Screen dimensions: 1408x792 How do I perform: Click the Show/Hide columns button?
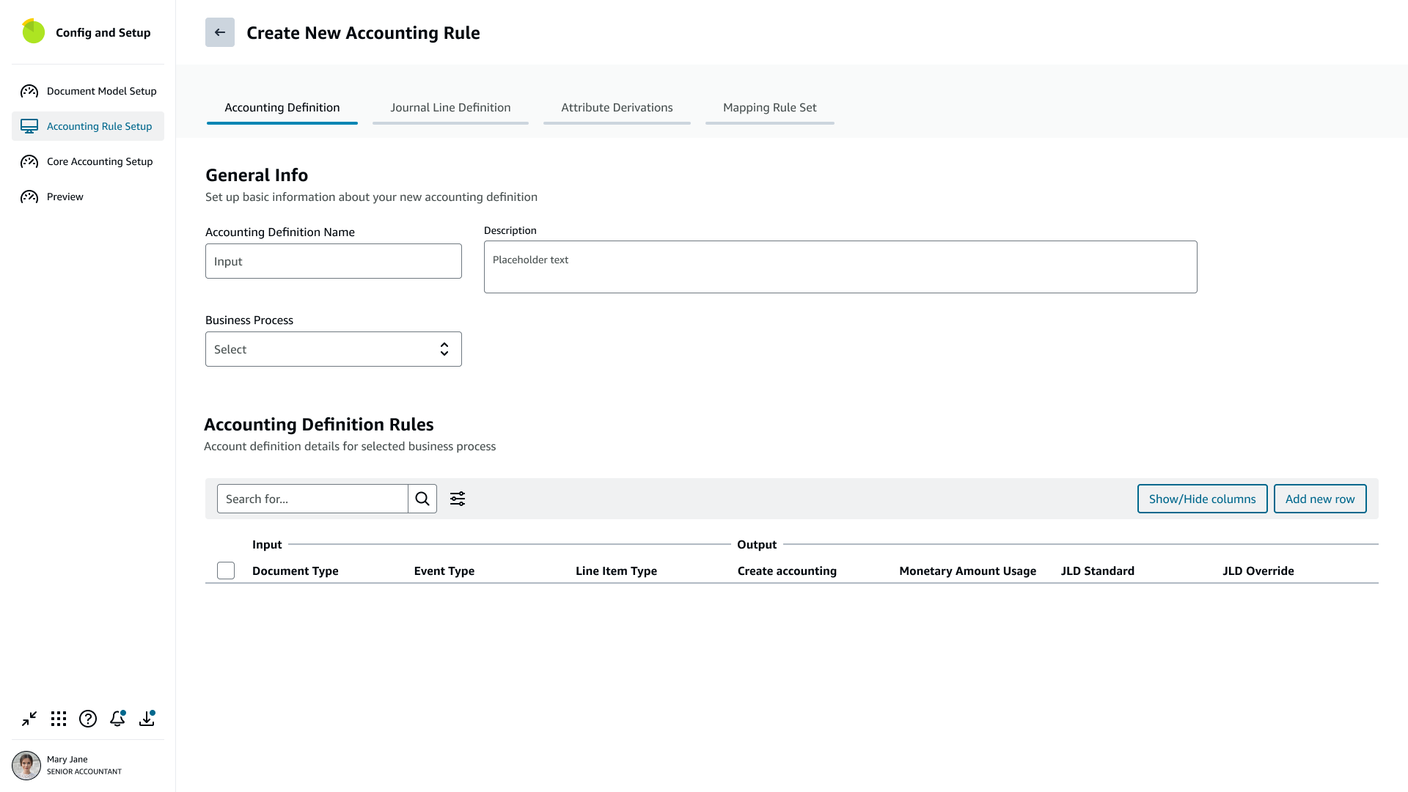(x=1202, y=499)
